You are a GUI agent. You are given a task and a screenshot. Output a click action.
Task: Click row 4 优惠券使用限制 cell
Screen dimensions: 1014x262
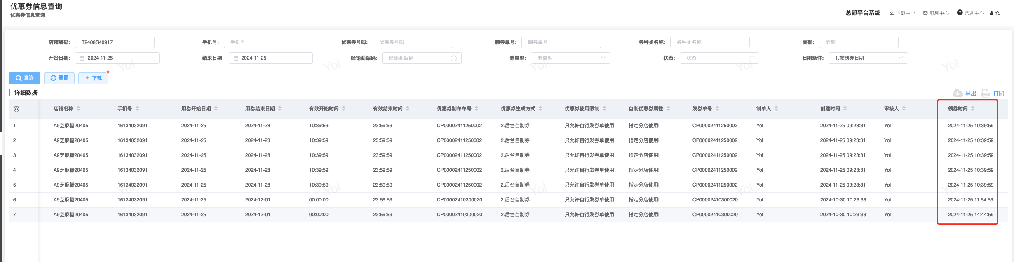tap(589, 170)
